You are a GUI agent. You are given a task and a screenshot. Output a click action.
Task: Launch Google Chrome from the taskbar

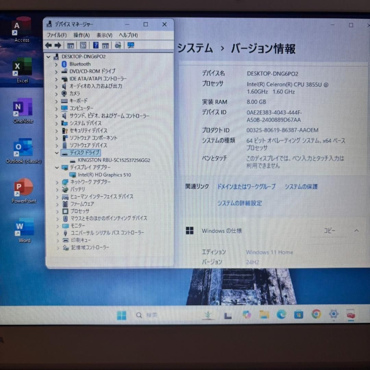coord(316,314)
